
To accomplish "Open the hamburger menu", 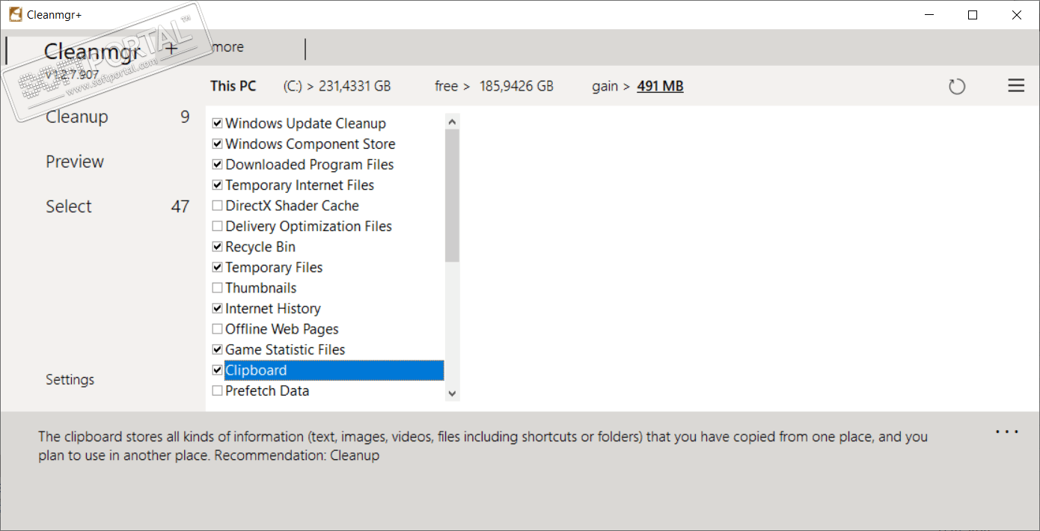I will (x=1016, y=86).
